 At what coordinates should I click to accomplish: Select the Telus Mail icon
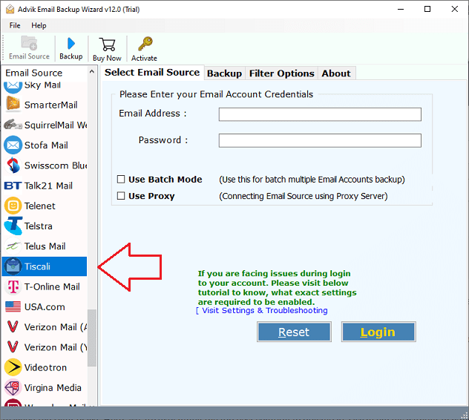[13, 246]
